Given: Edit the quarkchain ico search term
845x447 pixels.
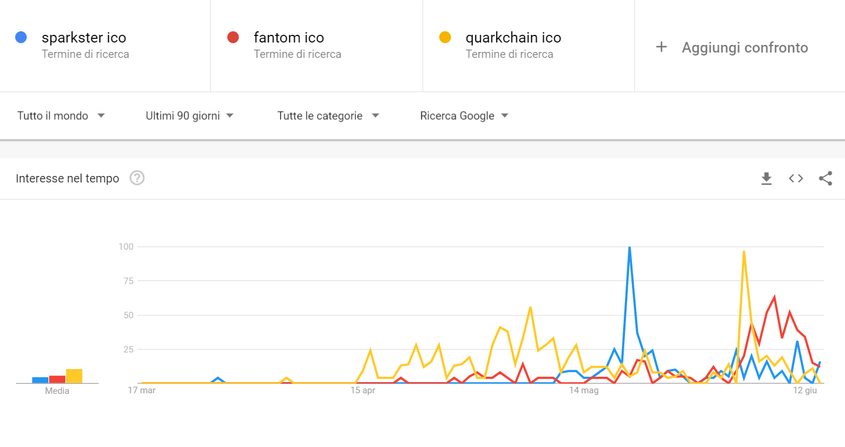Looking at the screenshot, I should click(513, 38).
